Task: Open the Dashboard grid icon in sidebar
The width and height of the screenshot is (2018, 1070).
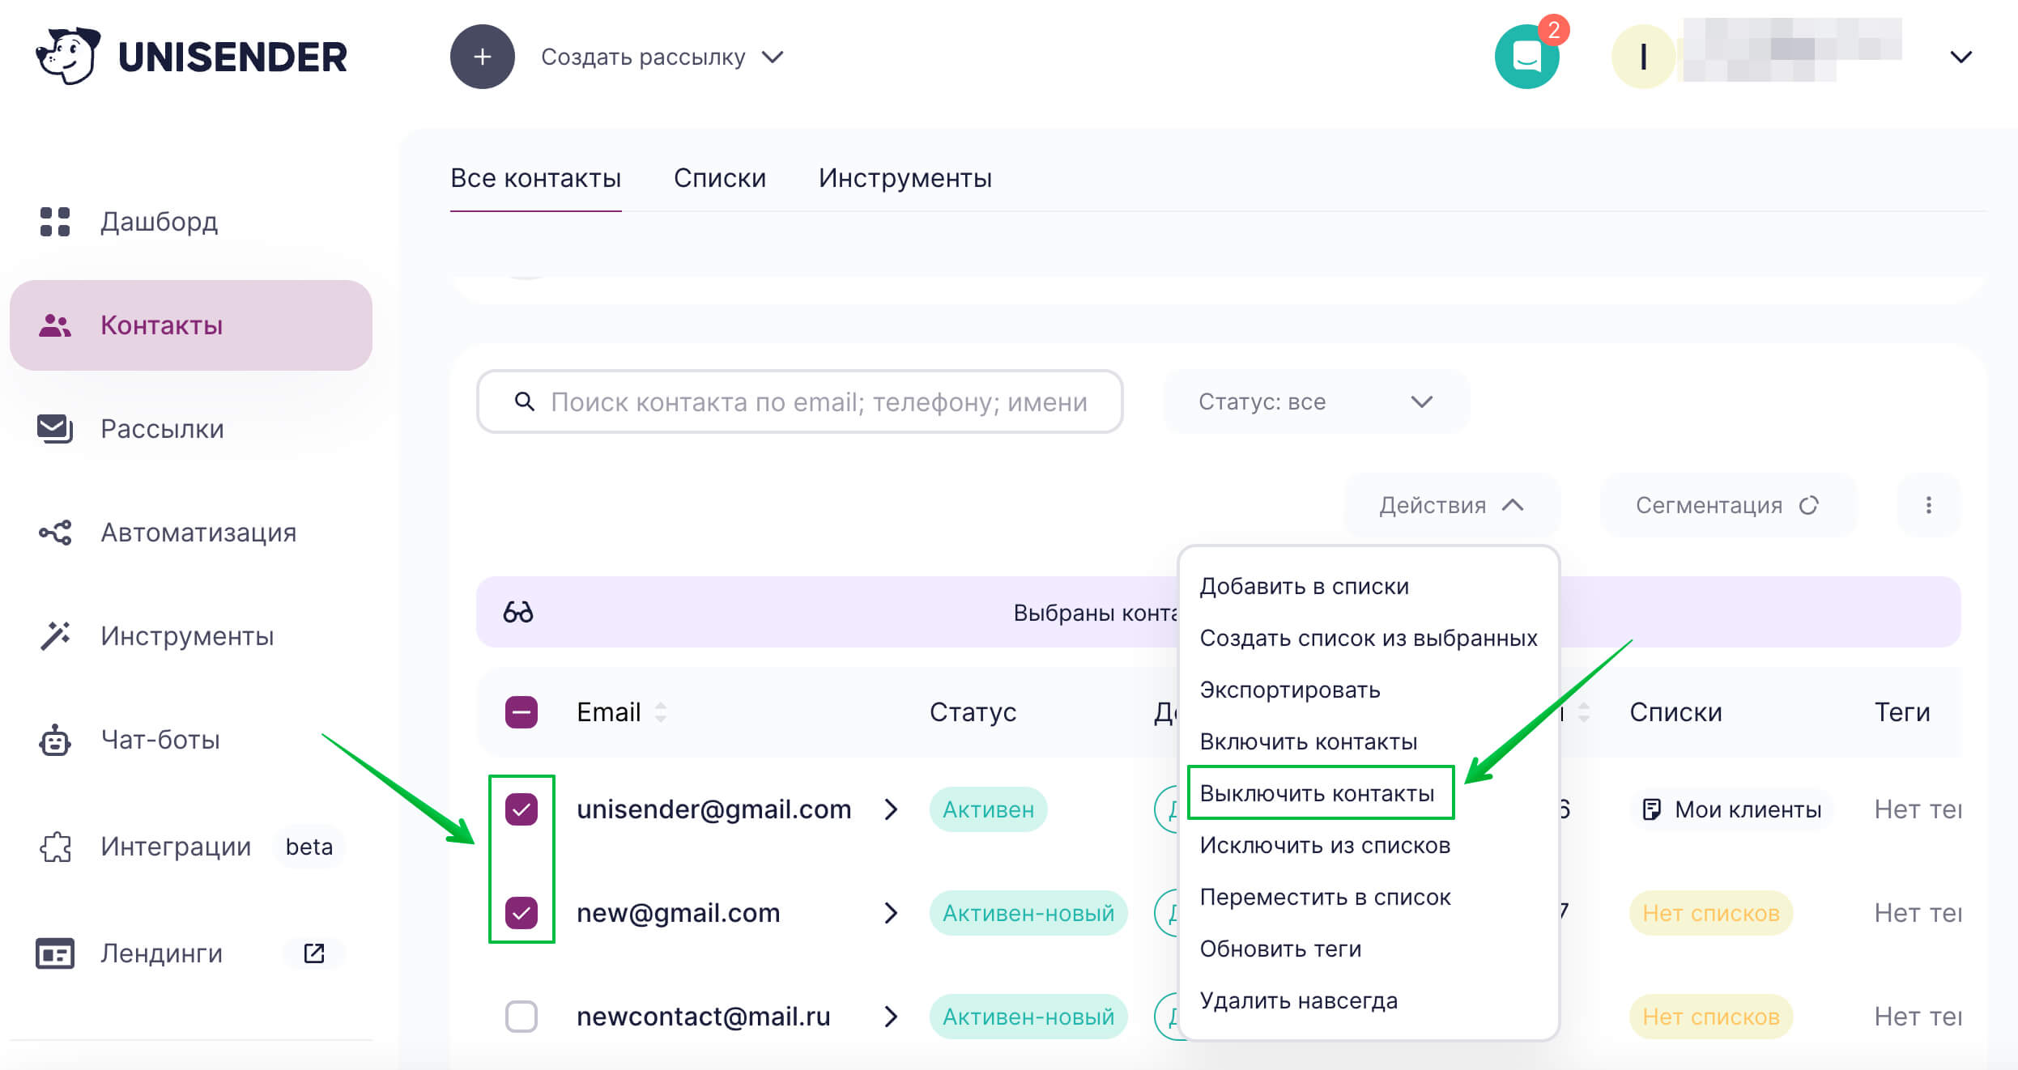Action: pyautogui.click(x=55, y=222)
